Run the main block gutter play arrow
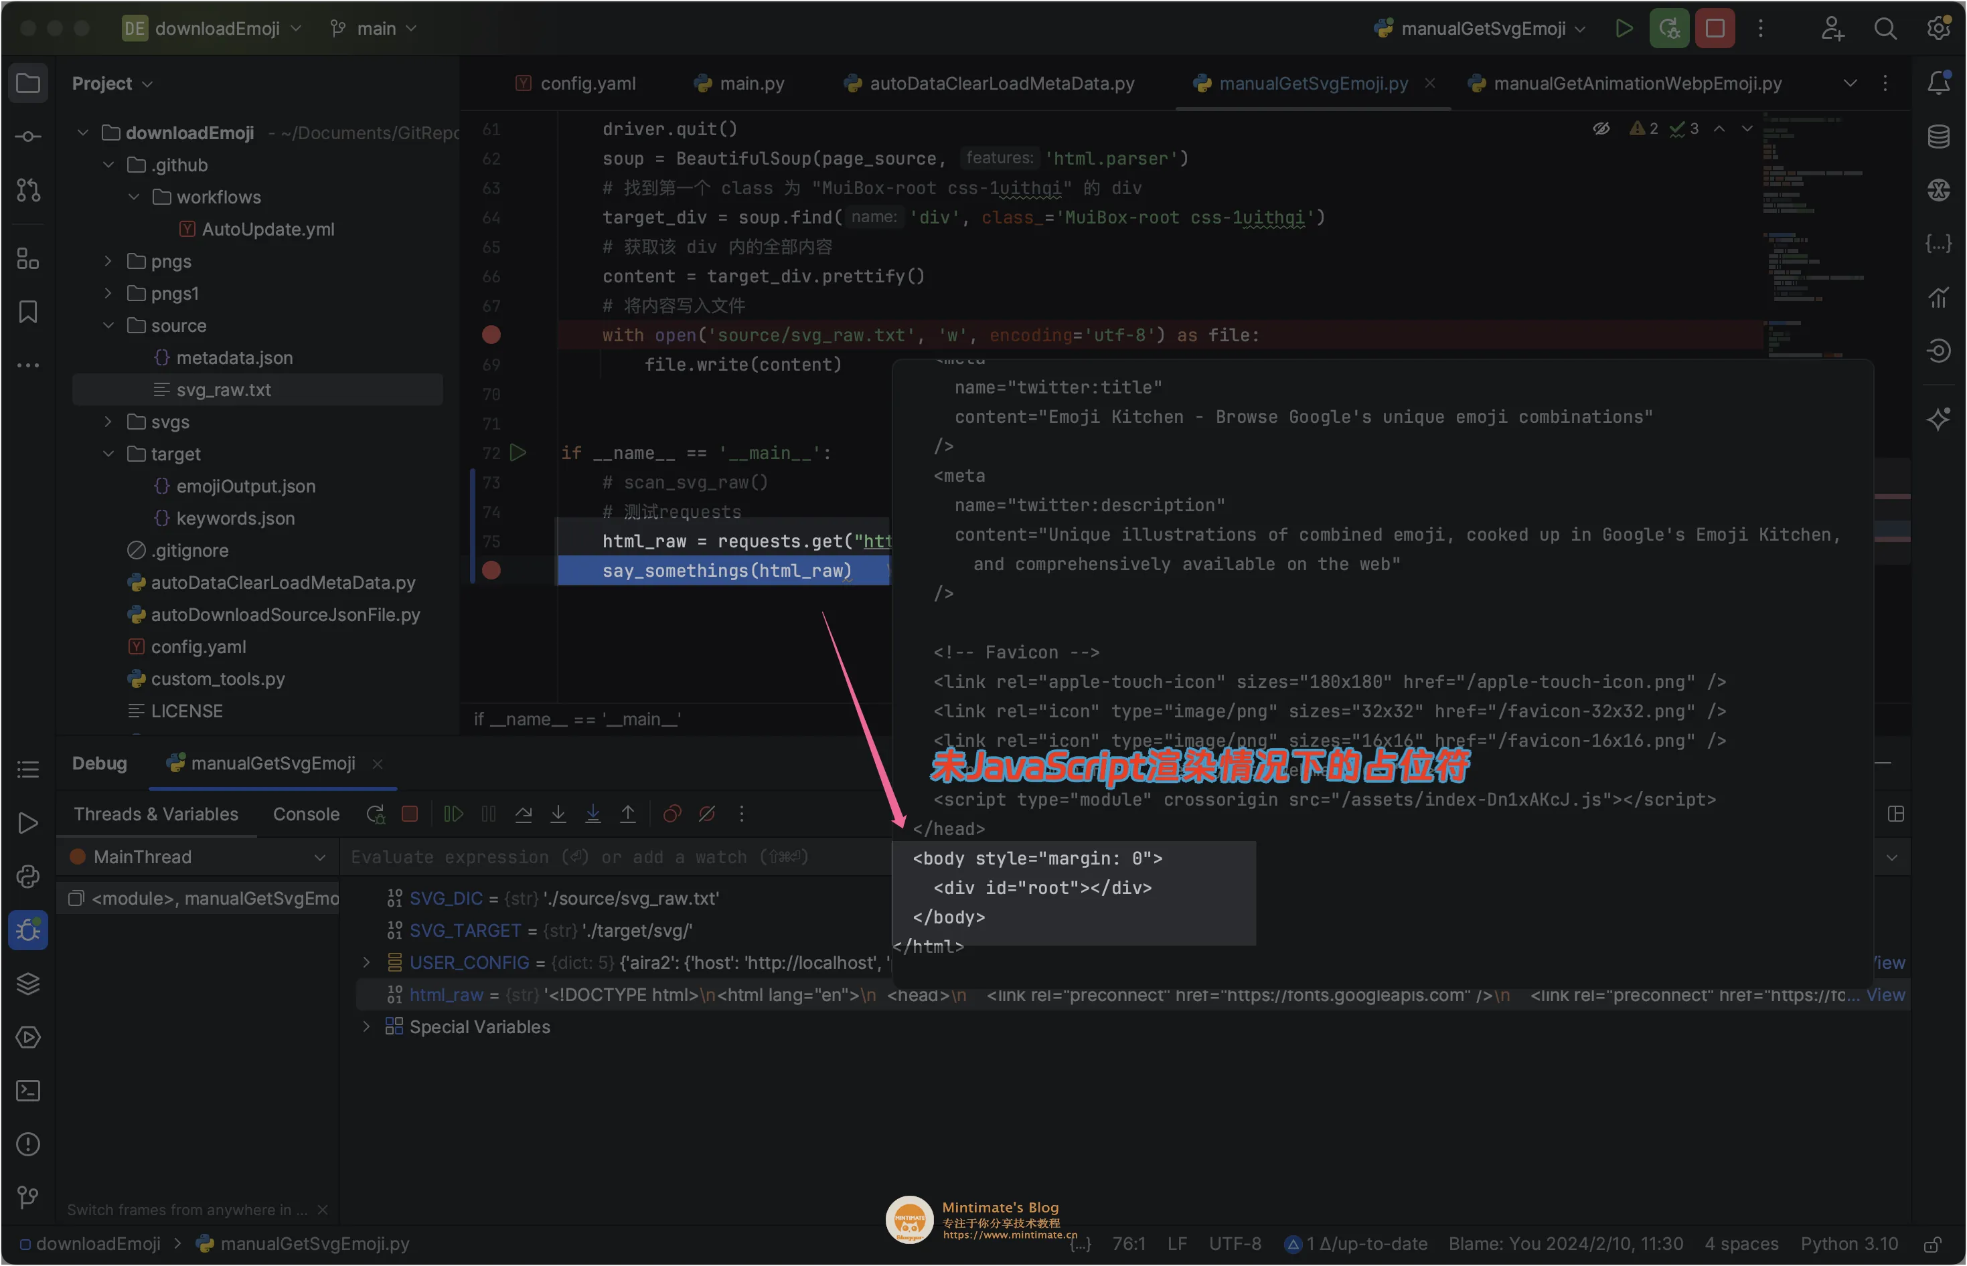 518,452
